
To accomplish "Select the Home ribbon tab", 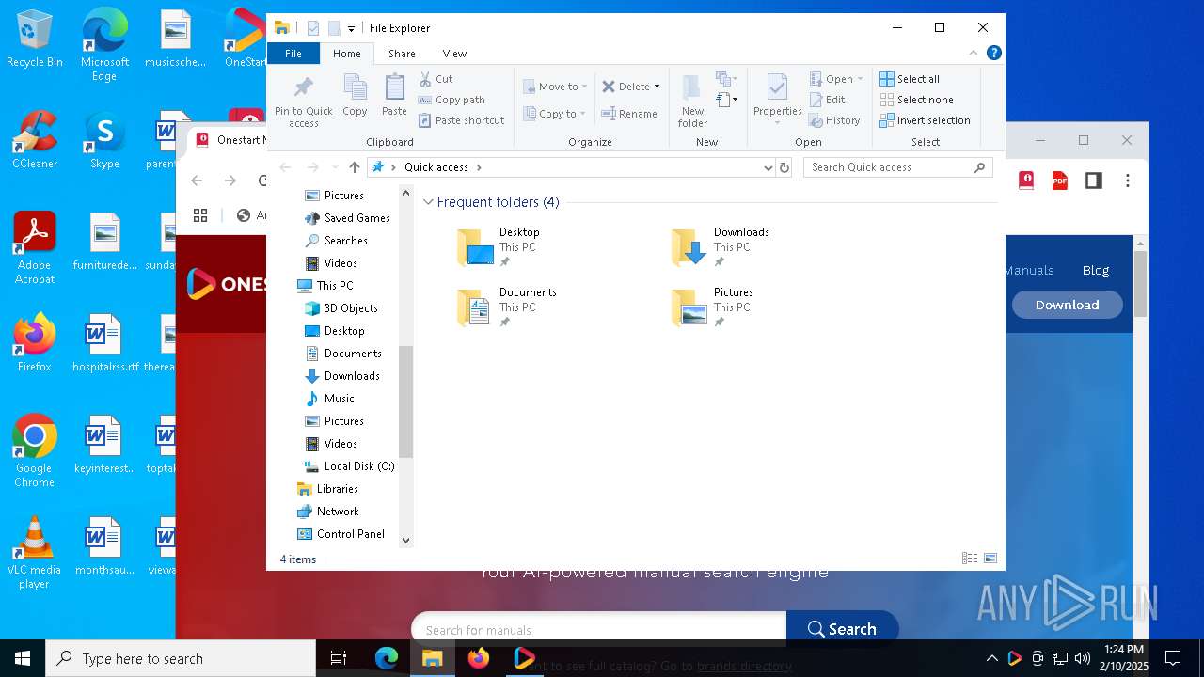I will pos(346,54).
